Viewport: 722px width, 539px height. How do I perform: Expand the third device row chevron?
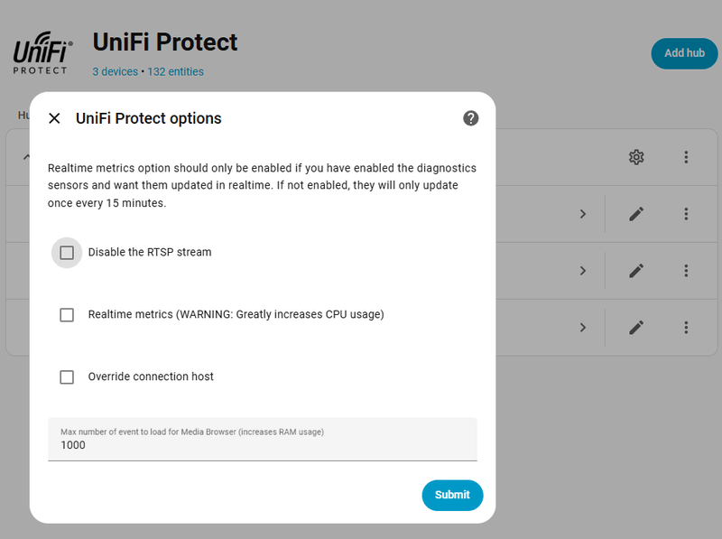point(583,327)
